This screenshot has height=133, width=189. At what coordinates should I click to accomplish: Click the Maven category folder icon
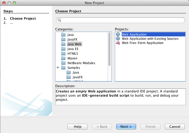point(63,58)
